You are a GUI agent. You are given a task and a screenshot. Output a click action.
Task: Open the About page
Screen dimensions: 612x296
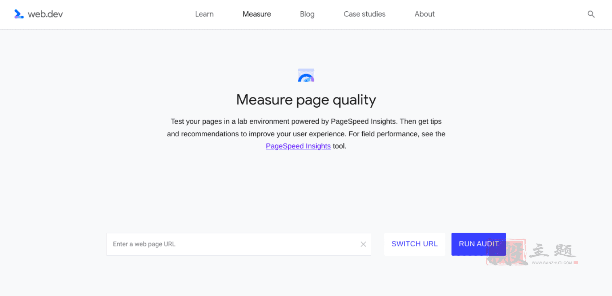coord(424,14)
